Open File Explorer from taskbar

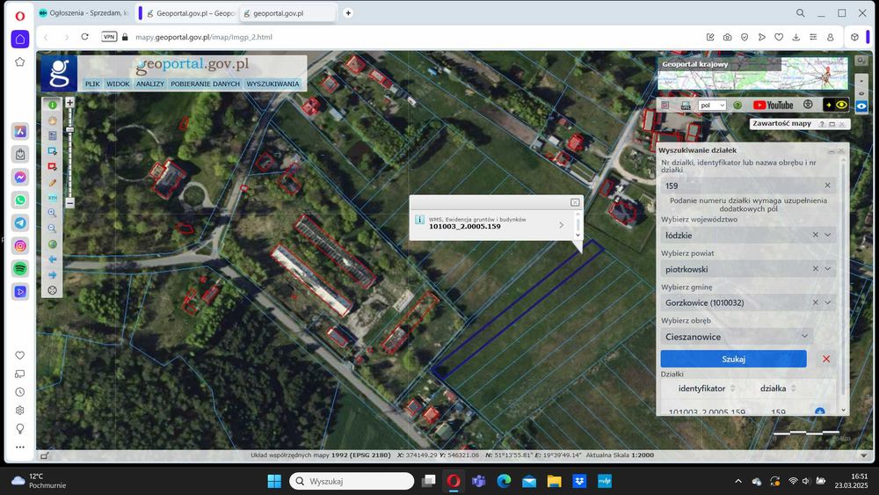554,481
